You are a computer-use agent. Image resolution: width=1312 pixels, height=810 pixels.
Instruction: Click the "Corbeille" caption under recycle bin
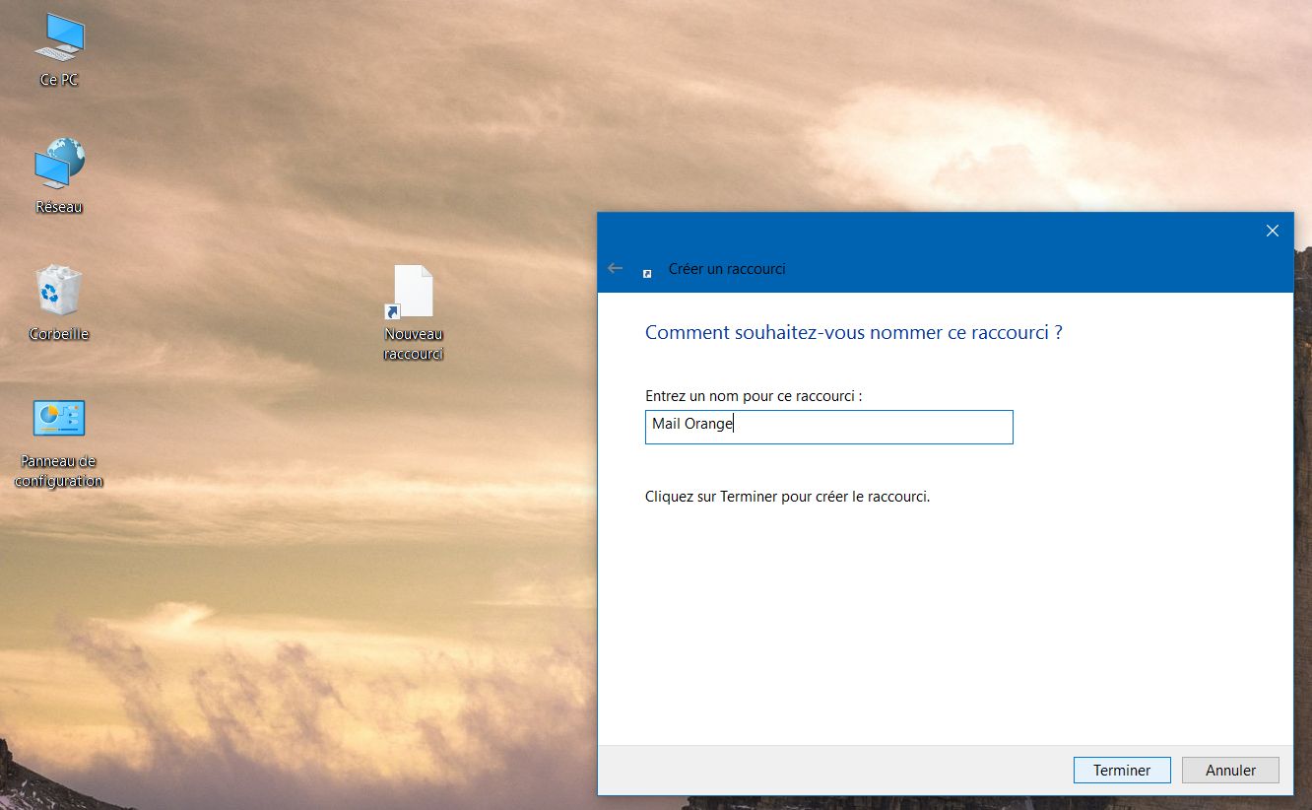[x=59, y=334]
